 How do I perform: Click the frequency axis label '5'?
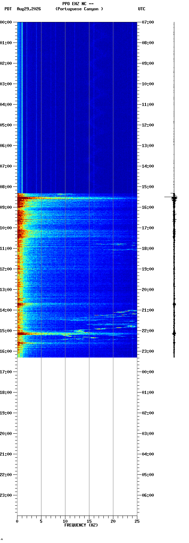point(41,521)
